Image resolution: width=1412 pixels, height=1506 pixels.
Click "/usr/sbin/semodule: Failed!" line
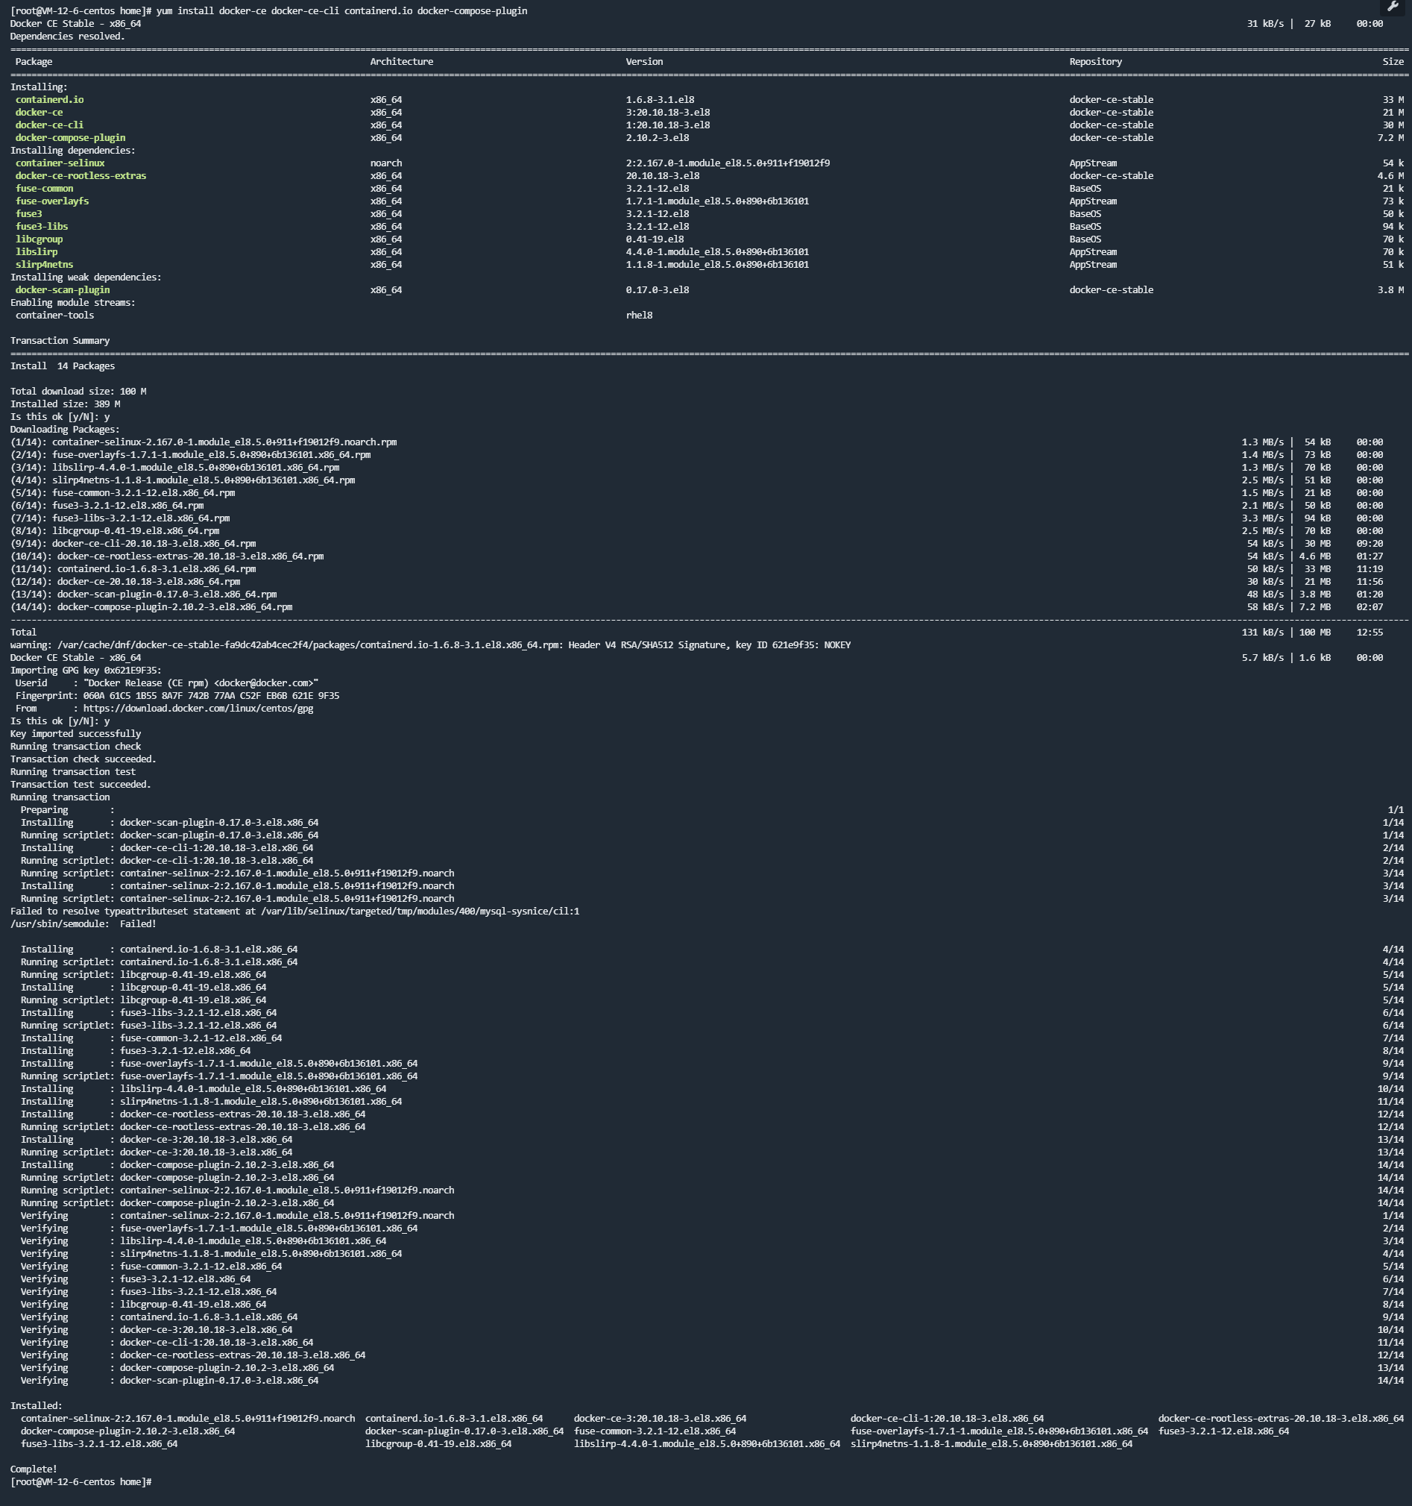point(83,924)
